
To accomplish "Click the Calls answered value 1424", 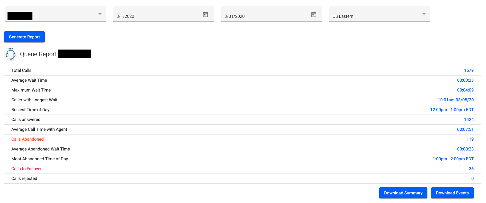I will coord(469,119).
